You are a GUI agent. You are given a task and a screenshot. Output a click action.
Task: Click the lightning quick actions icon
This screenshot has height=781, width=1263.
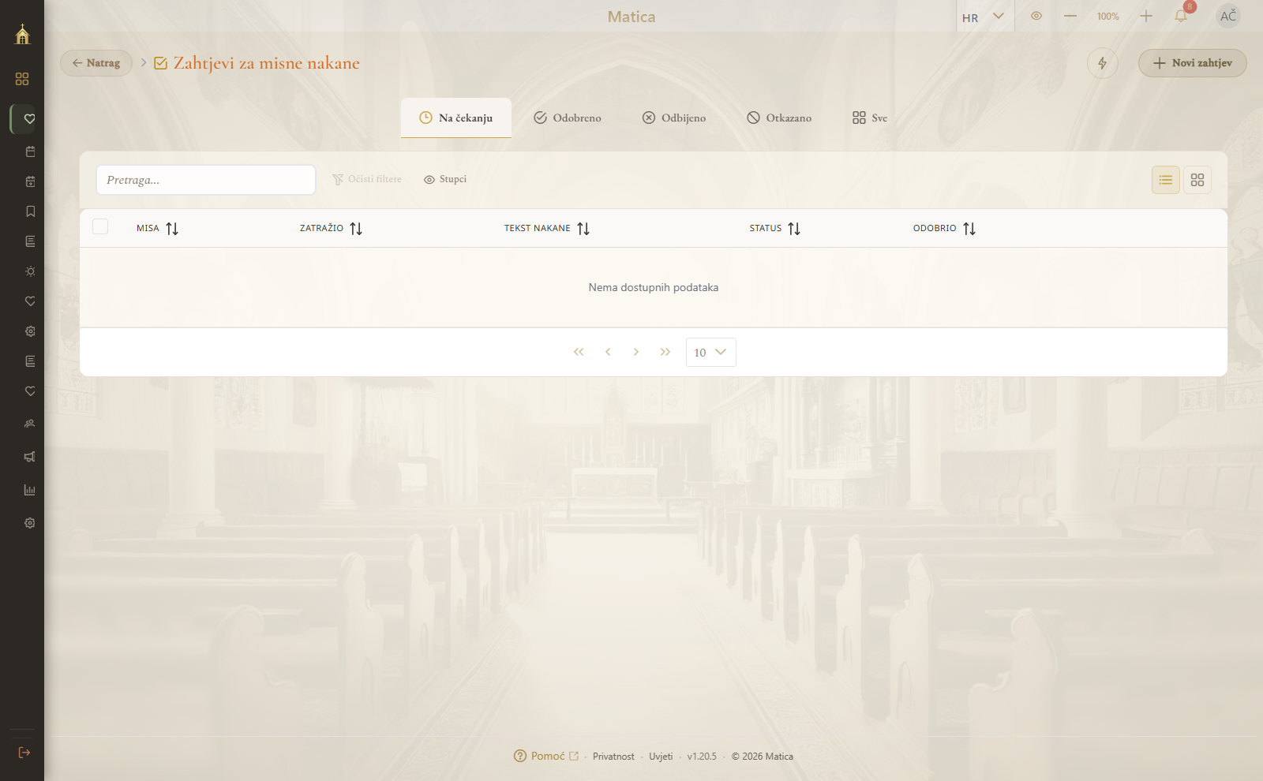pos(1103,63)
